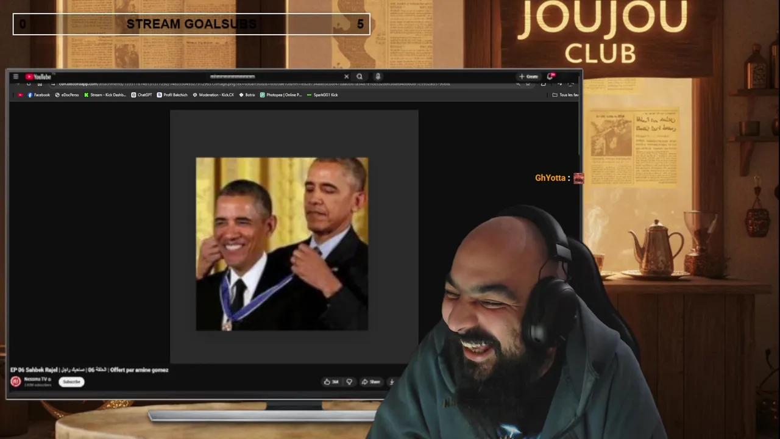780x439 pixels.
Task: Open the Facebook bookmark
Action: coord(38,95)
